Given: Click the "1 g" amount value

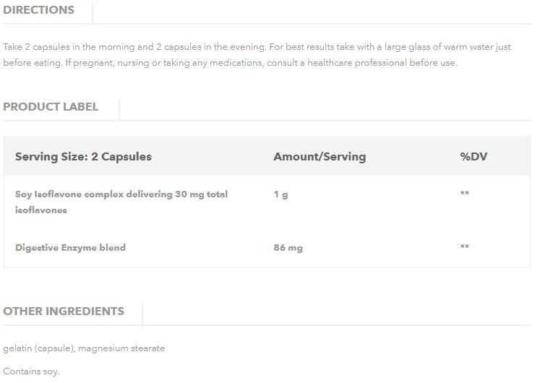Looking at the screenshot, I should pyautogui.click(x=280, y=194).
